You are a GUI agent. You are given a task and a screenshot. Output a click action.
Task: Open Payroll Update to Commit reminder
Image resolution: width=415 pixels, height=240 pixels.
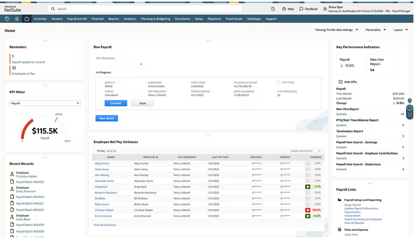coord(28,62)
